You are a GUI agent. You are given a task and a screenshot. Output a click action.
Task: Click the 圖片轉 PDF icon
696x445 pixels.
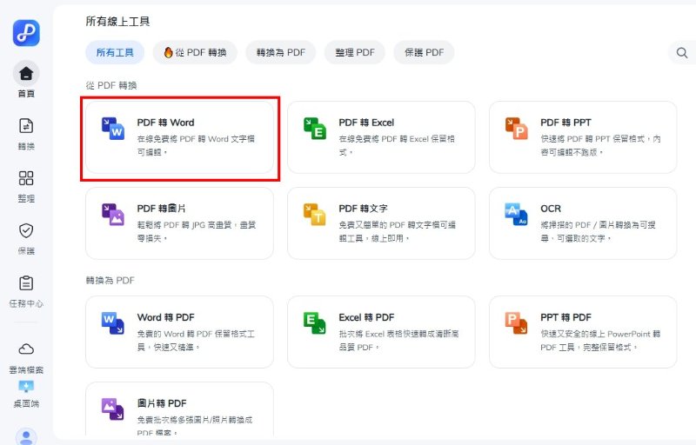coord(113,409)
